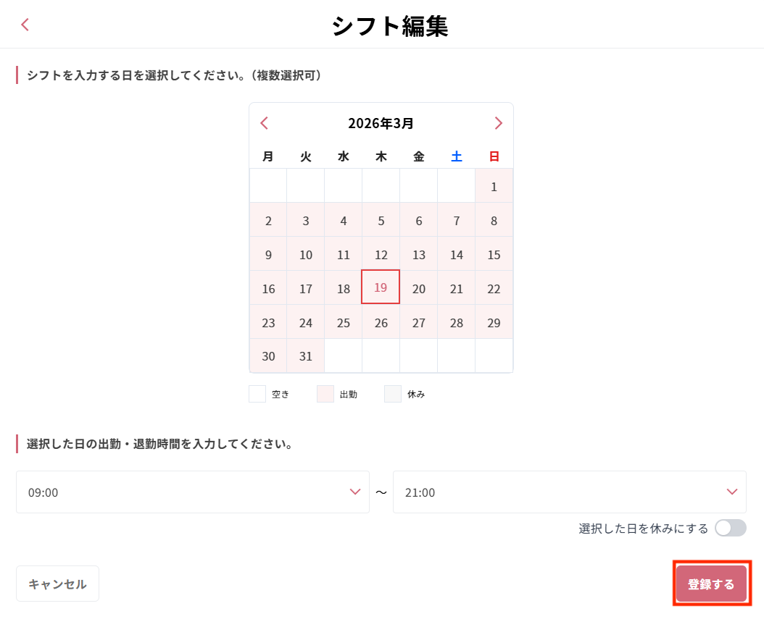Go back using the top-left arrow
The width and height of the screenshot is (764, 627).
(25, 25)
